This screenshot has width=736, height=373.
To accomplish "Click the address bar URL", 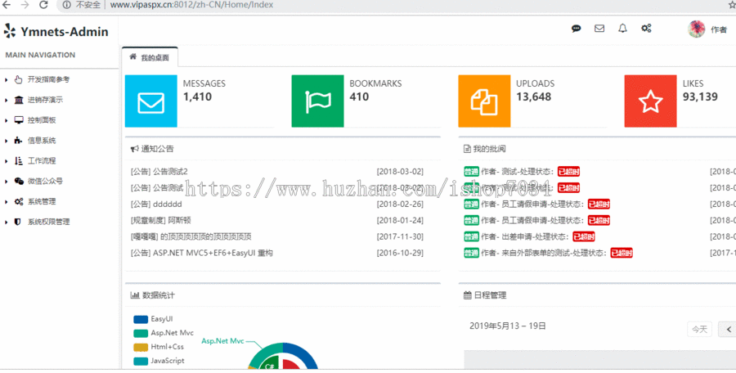I will point(191,5).
